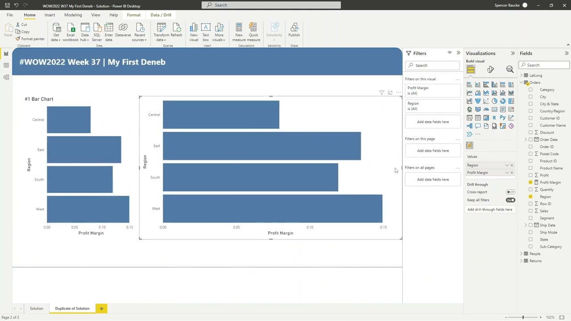This screenshot has height=321, width=571.
Task: Save the file from title bar
Action: [7, 5]
